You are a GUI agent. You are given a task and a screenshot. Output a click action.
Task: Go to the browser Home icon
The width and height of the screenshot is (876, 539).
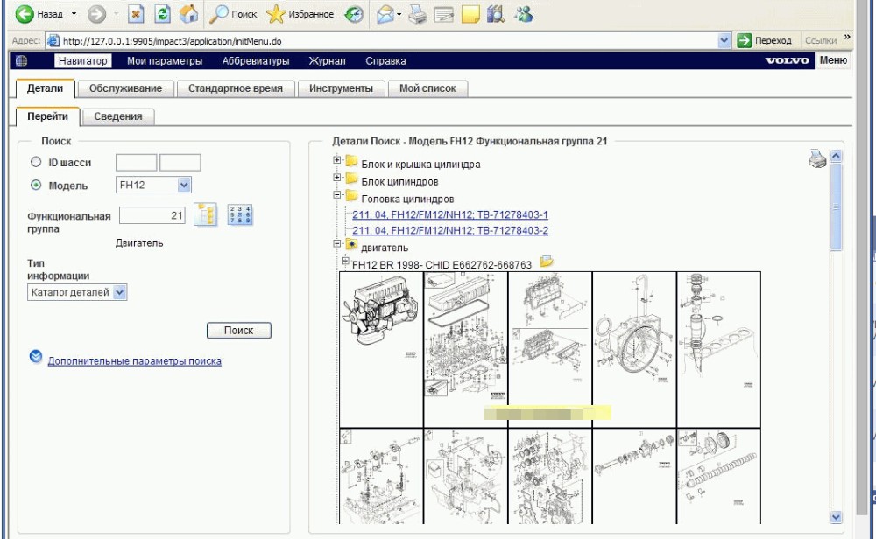tap(189, 14)
